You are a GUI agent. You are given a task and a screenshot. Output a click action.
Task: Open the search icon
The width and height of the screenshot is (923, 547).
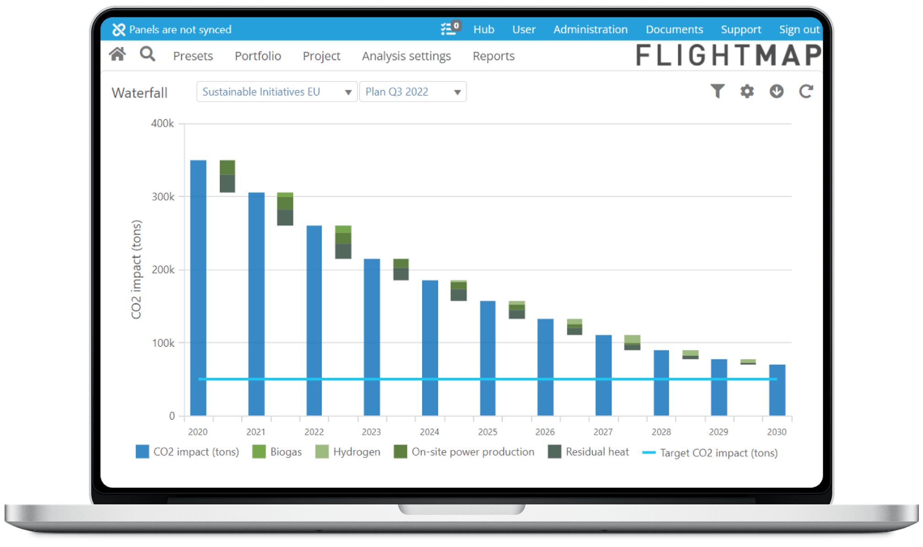pyautogui.click(x=147, y=55)
